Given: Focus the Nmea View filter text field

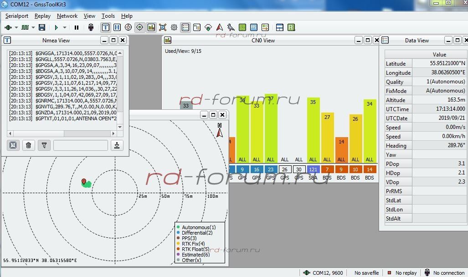Looking at the screenshot, I should (81, 145).
